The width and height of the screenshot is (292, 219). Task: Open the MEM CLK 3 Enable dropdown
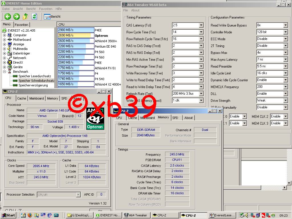tap(285, 123)
